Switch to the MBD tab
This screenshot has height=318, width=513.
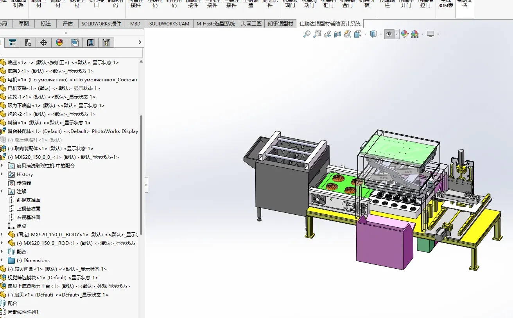[x=135, y=23]
